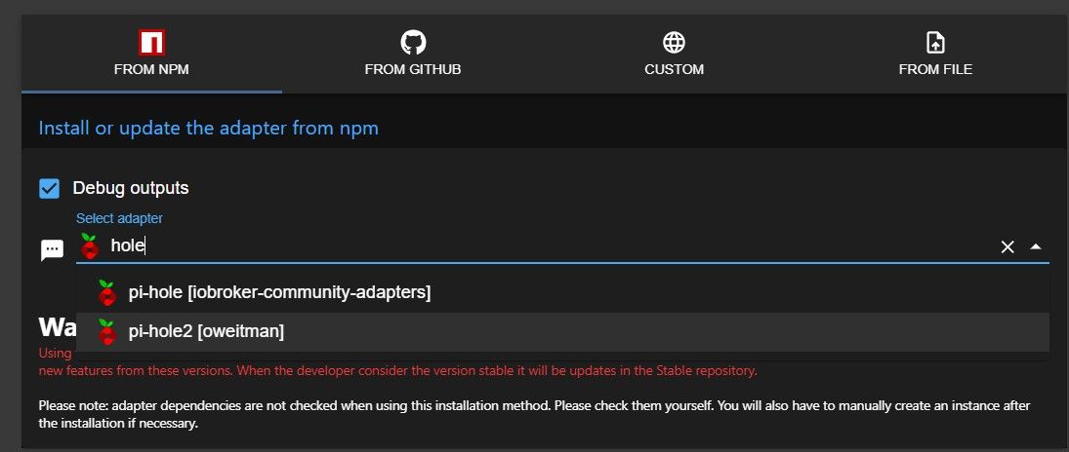The height and width of the screenshot is (452, 1069).
Task: Click the file upload icon
Action: (935, 43)
